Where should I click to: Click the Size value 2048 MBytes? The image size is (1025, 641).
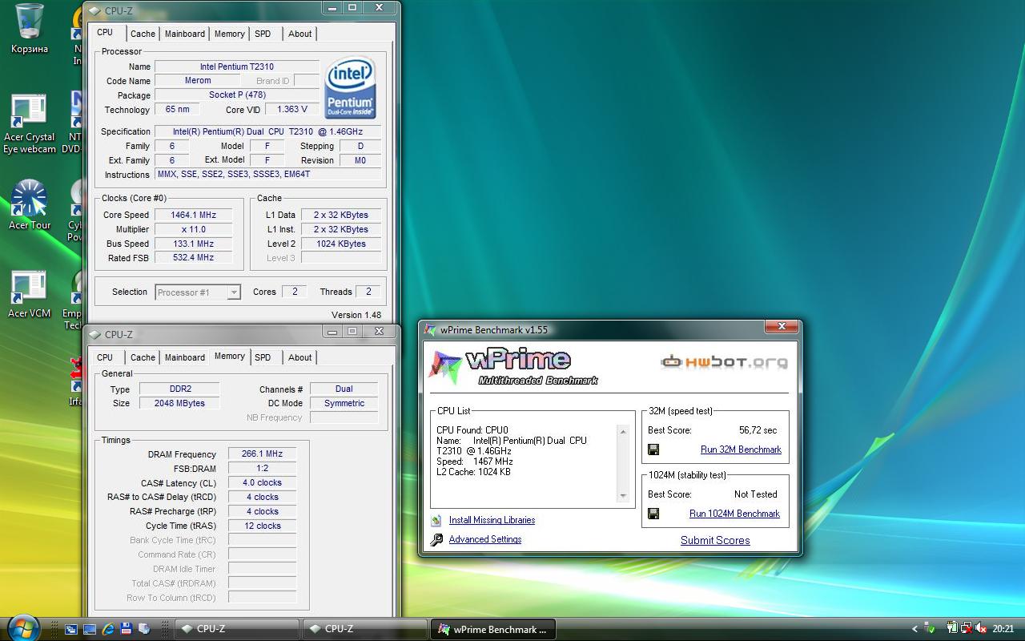click(x=179, y=403)
